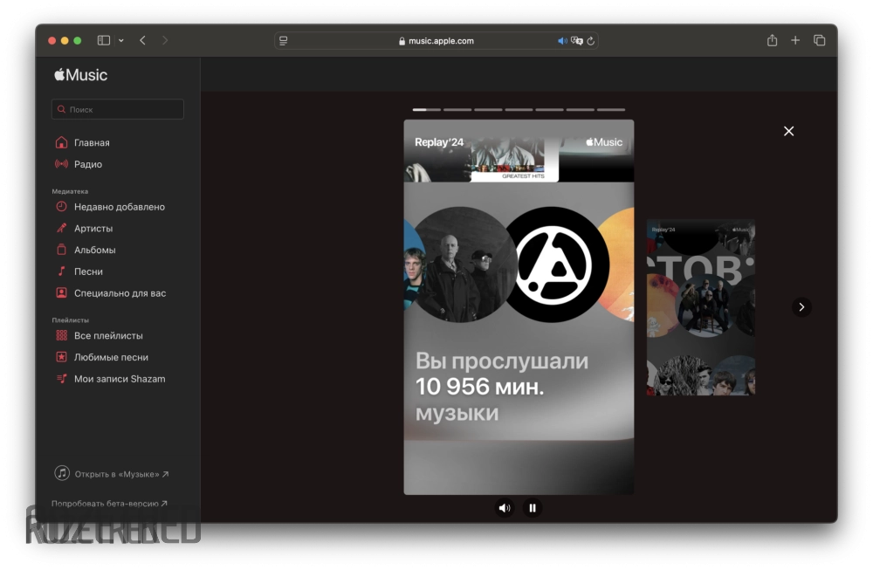The image size is (873, 570).
Task: Go to the next Replay slide
Action: pos(801,307)
